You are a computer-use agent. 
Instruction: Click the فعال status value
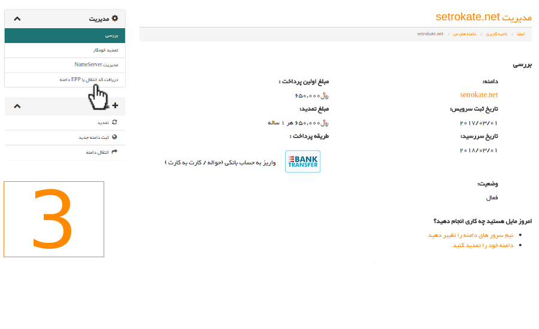[x=492, y=198]
